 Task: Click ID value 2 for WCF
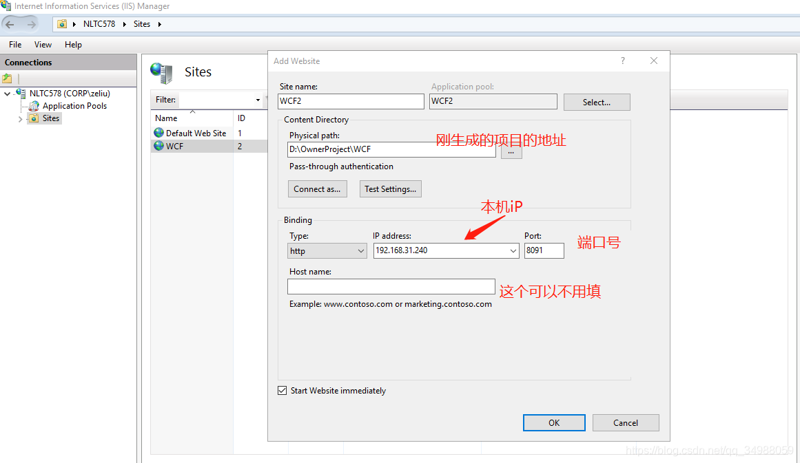pyautogui.click(x=240, y=146)
